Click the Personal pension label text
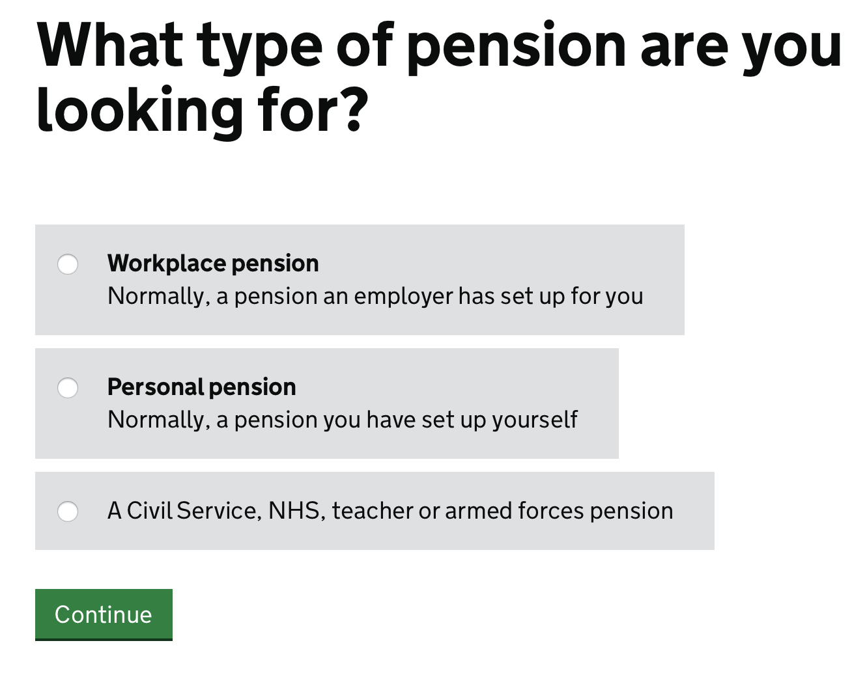Image resolution: width=852 pixels, height=697 pixels. tap(202, 387)
